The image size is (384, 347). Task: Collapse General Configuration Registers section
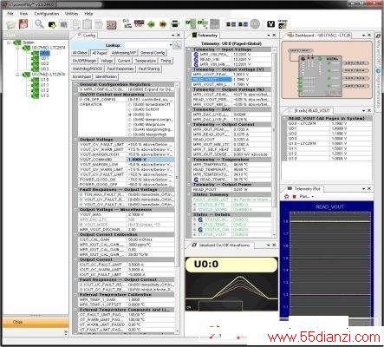pyautogui.click(x=75, y=84)
